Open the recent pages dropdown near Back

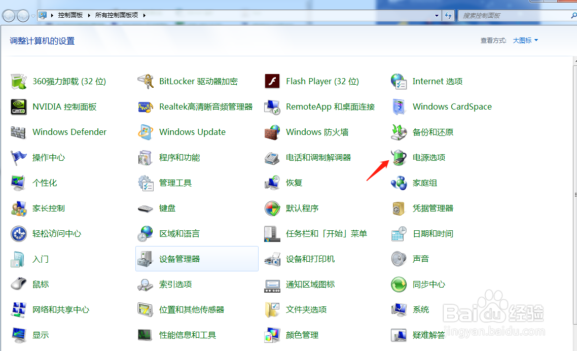[33, 16]
